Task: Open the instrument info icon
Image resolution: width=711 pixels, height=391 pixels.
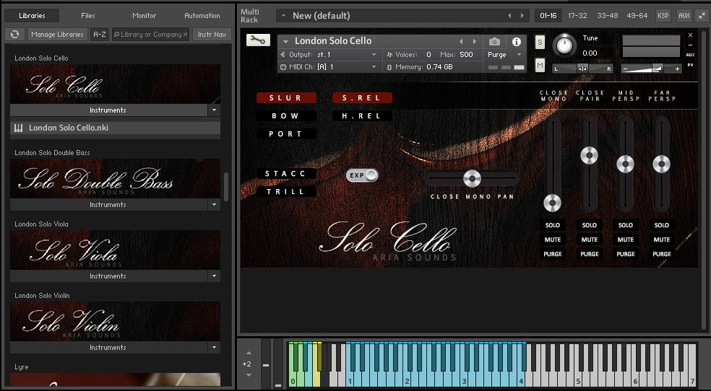Action: pos(516,42)
